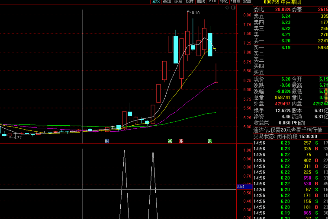Select tick row with volume 402
The width and height of the screenshot is (328, 219).
290,161
